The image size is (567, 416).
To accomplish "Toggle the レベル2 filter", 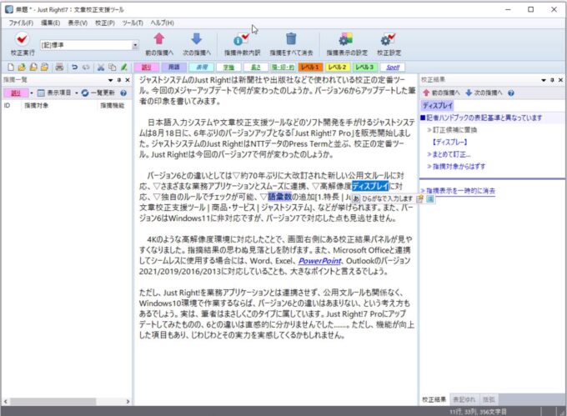I will (337, 68).
